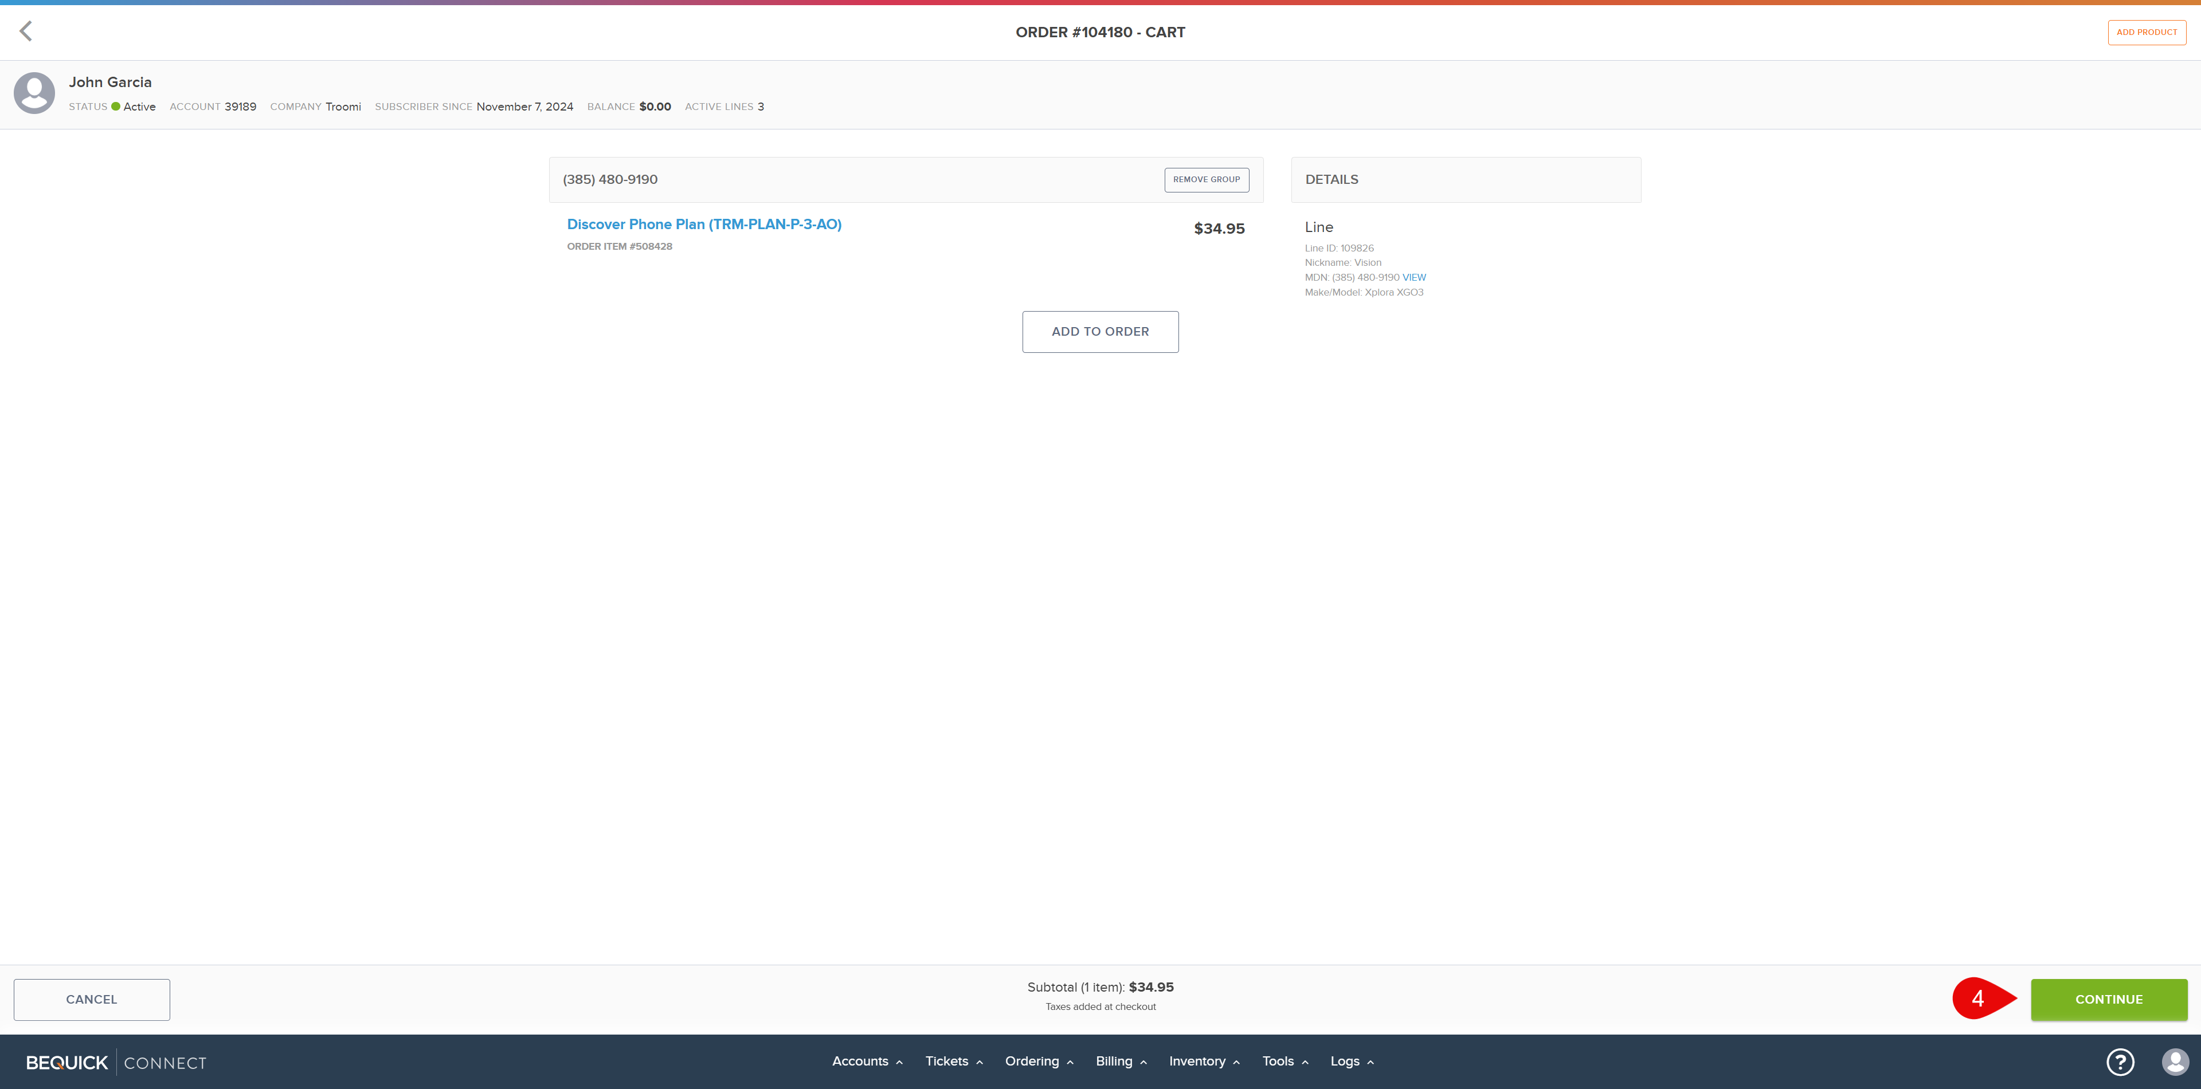
Task: Expand the Accounts menu
Action: [867, 1061]
